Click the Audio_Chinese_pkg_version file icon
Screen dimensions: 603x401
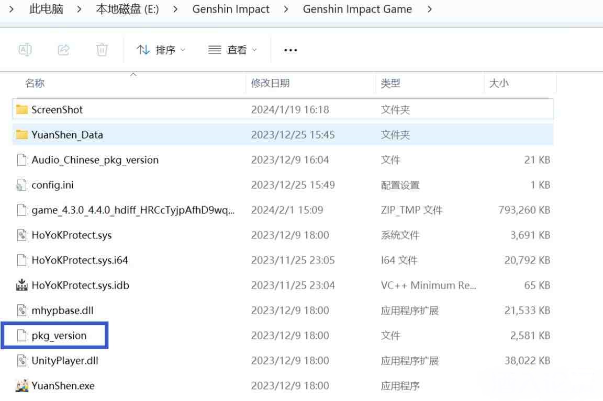click(x=22, y=160)
